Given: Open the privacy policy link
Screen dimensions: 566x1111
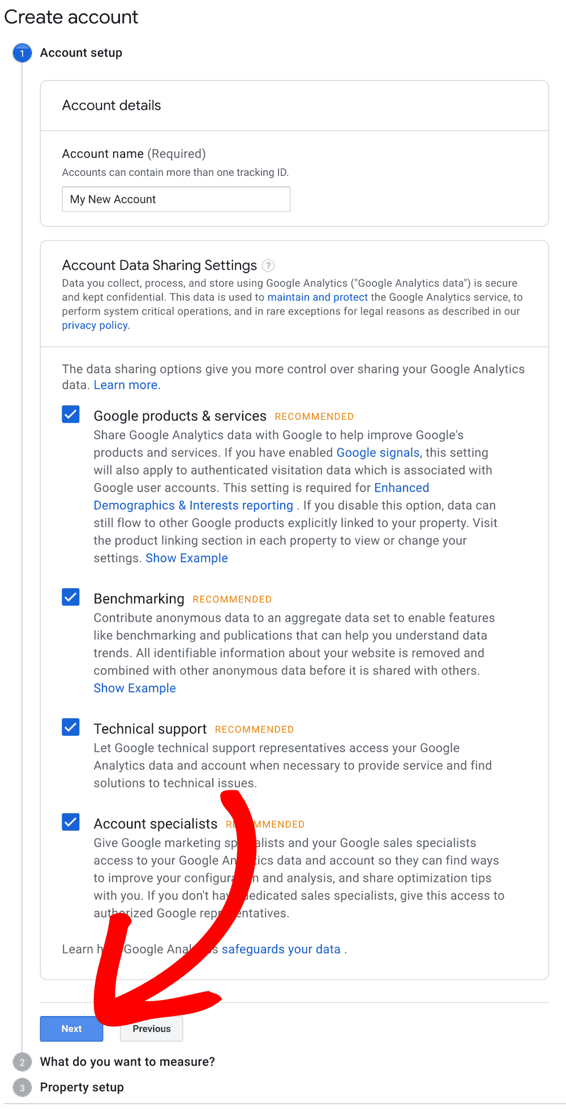Looking at the screenshot, I should click(x=95, y=325).
